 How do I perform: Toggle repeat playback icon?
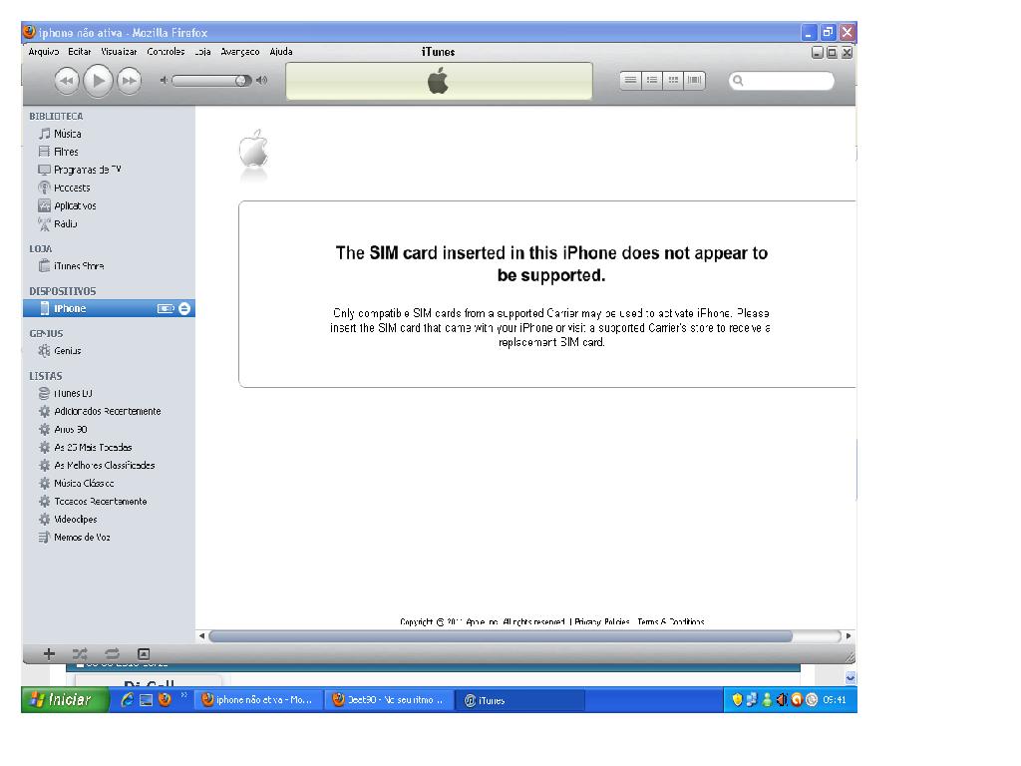coord(112,654)
